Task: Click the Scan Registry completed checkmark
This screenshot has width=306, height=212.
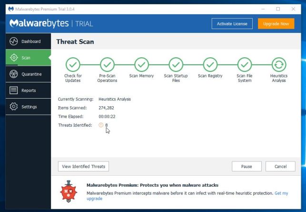Action: click(x=210, y=64)
